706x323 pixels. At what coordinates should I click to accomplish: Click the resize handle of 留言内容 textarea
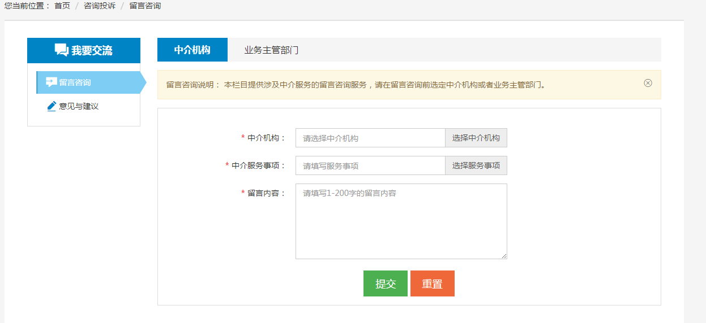point(504,256)
